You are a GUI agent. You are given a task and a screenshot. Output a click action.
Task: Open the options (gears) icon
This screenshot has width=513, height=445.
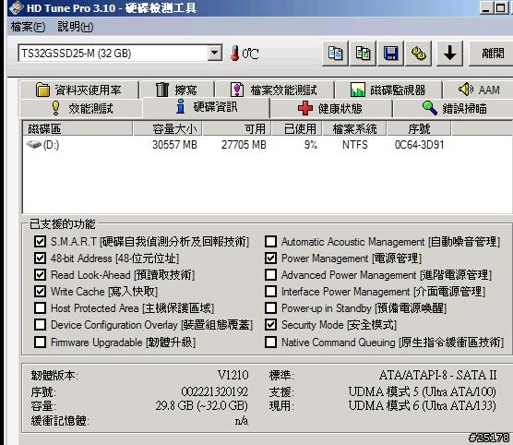point(418,54)
